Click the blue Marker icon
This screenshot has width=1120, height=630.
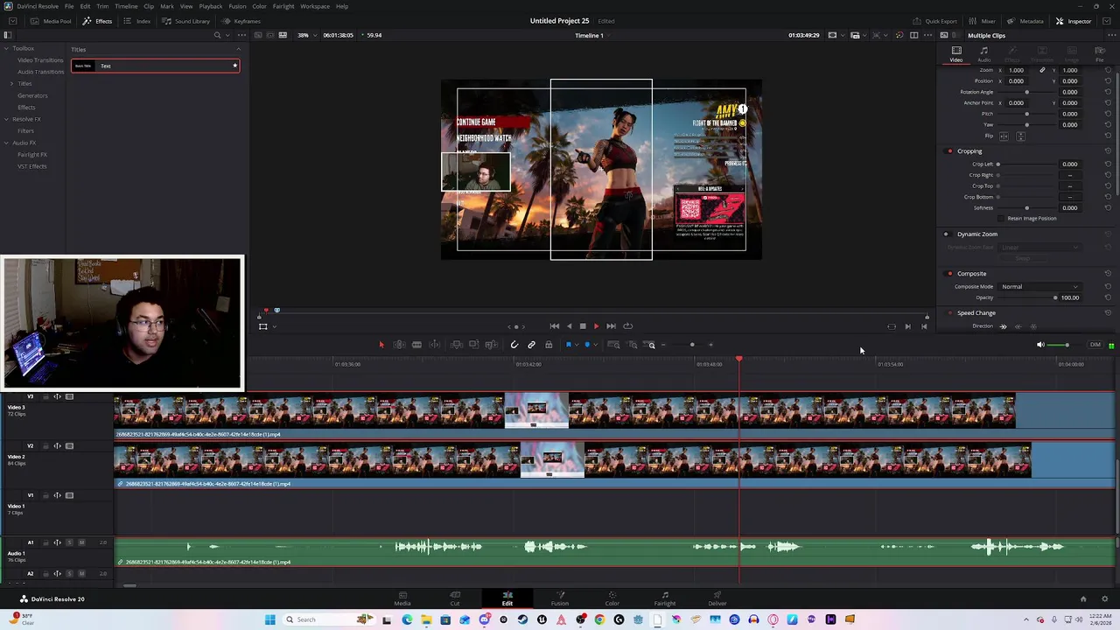(587, 345)
